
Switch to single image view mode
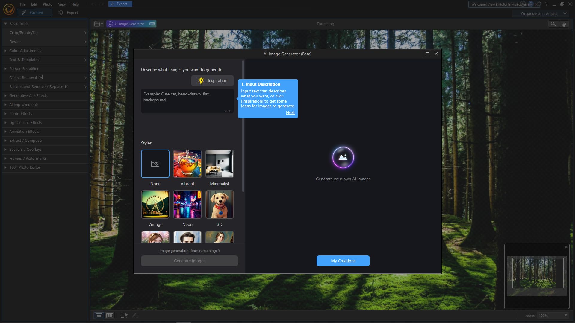pyautogui.click(x=99, y=316)
